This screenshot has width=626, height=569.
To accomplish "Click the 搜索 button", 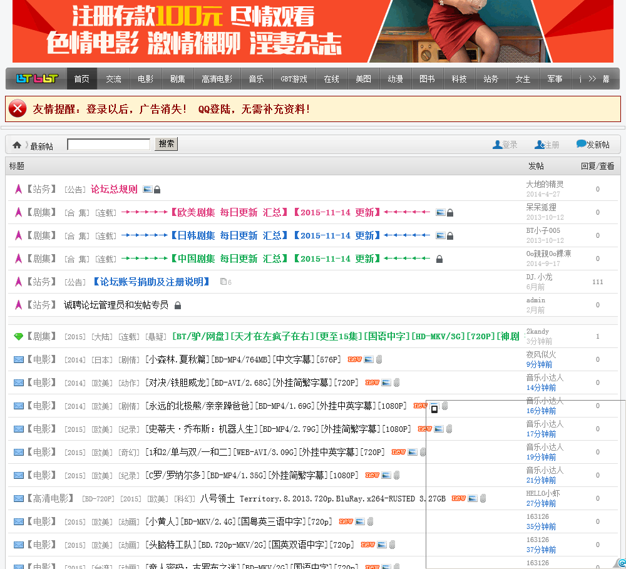I will pyautogui.click(x=166, y=144).
